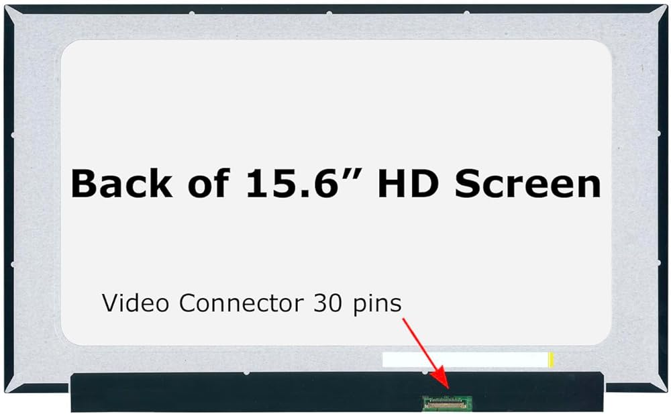Click the word 'Screen' in heading
Image resolution: width=671 pixels, height=414 pixels.
pos(528,184)
